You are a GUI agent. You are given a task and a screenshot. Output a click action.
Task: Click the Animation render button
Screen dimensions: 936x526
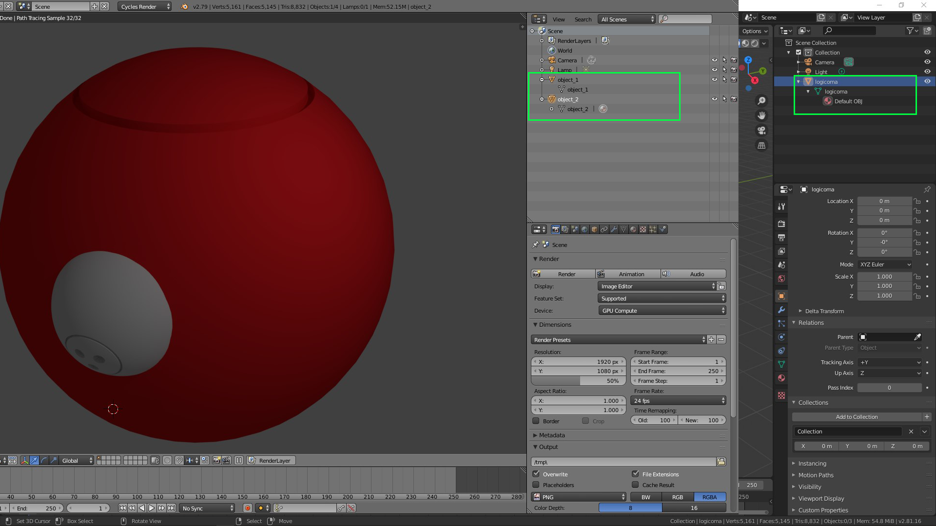(x=628, y=274)
